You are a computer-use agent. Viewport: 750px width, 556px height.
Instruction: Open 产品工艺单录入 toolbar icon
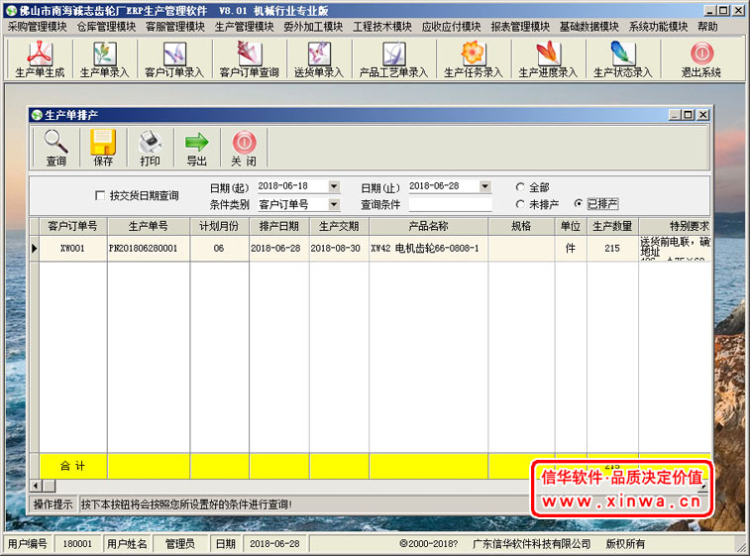[x=393, y=59]
